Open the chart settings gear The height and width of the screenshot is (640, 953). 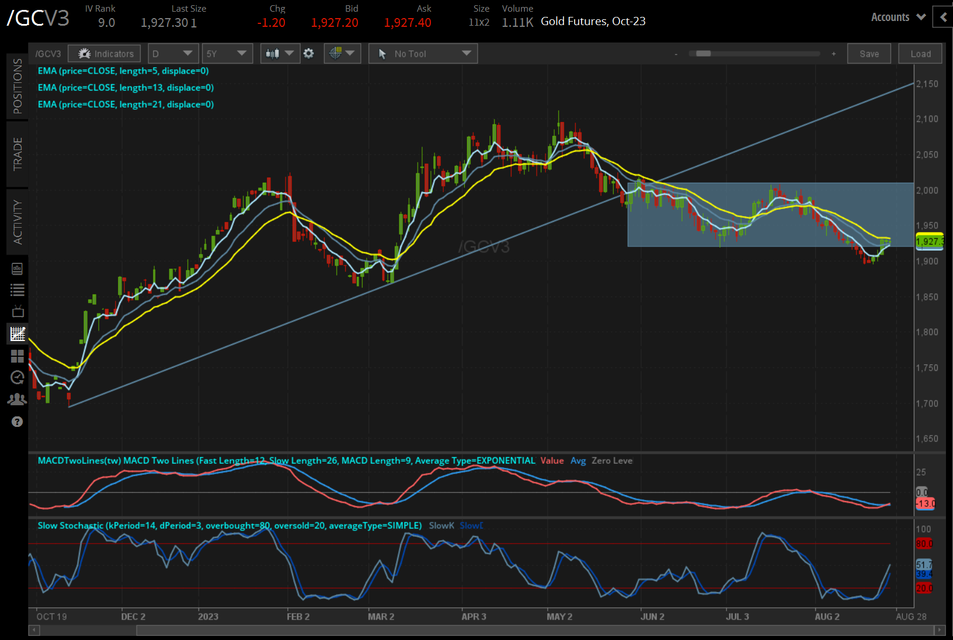309,54
